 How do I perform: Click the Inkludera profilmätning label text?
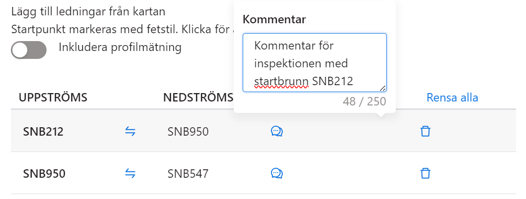[120, 48]
